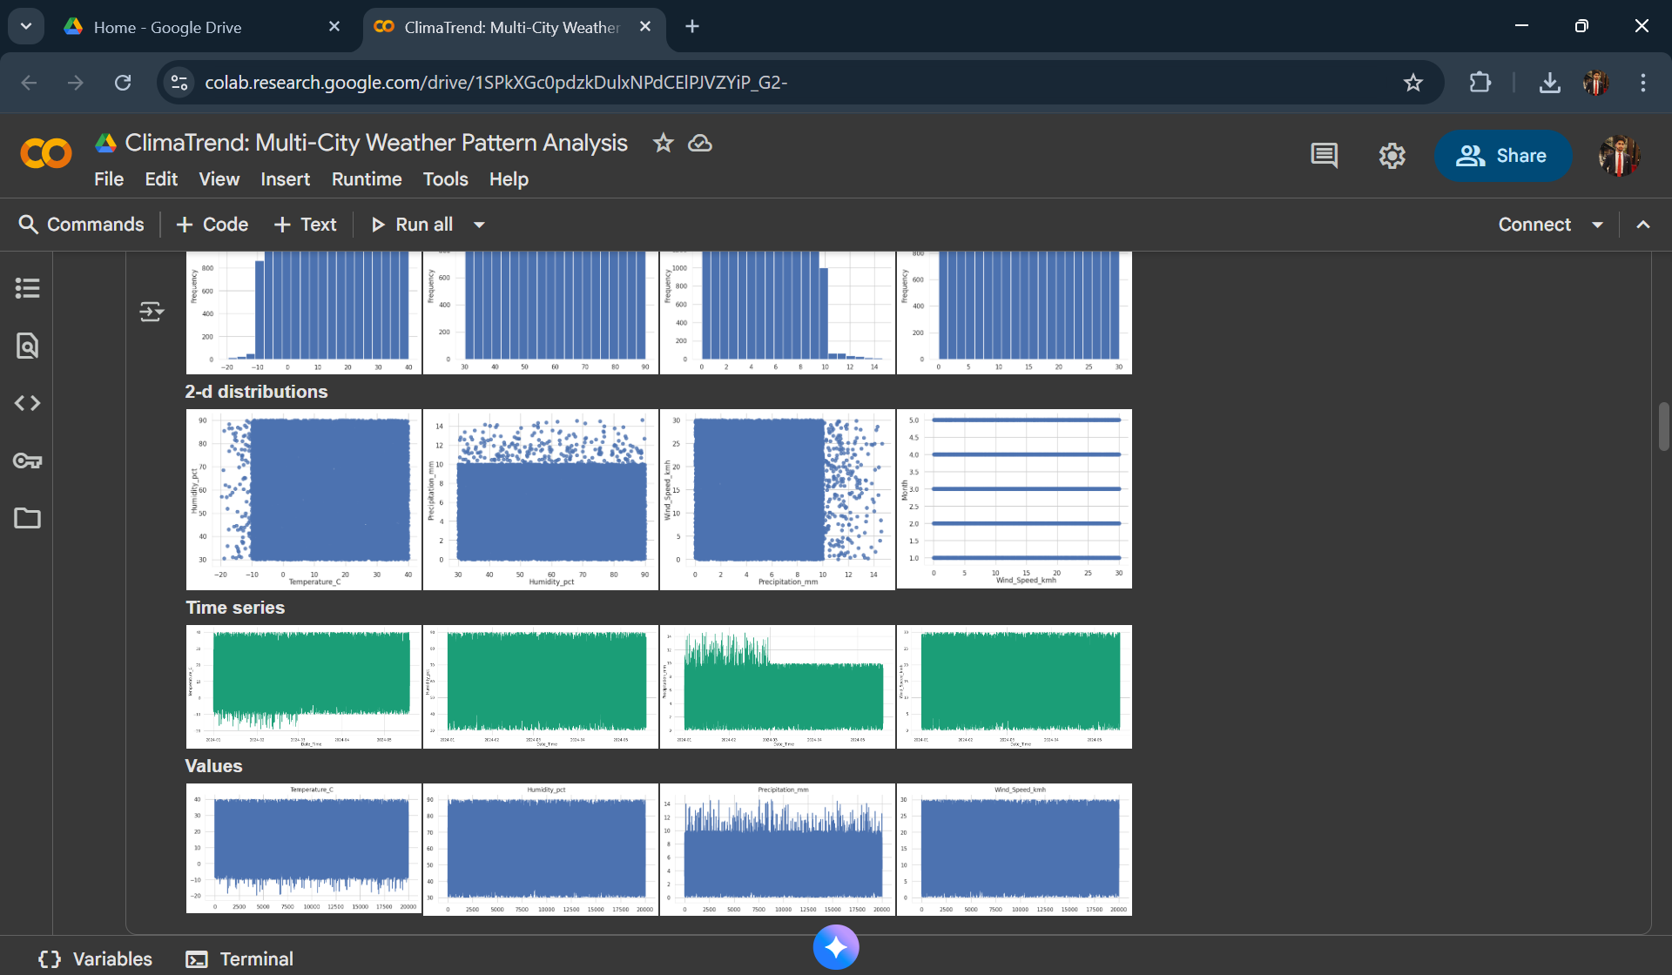Click the Share button
Screen dimensions: 1672x975
[x=1502, y=156]
